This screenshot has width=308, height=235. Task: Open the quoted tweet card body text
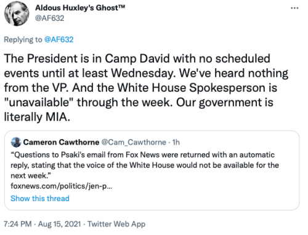[145, 165]
